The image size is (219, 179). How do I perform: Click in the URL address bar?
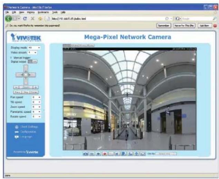point(106,19)
